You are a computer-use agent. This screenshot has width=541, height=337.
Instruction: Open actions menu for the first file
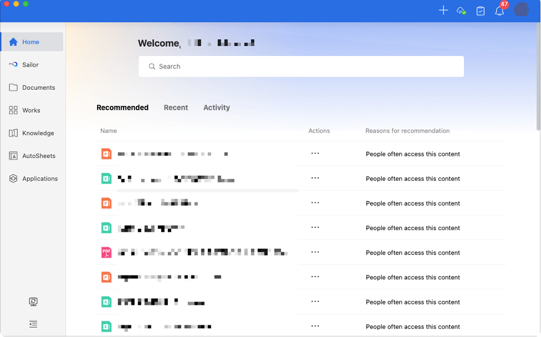(315, 154)
